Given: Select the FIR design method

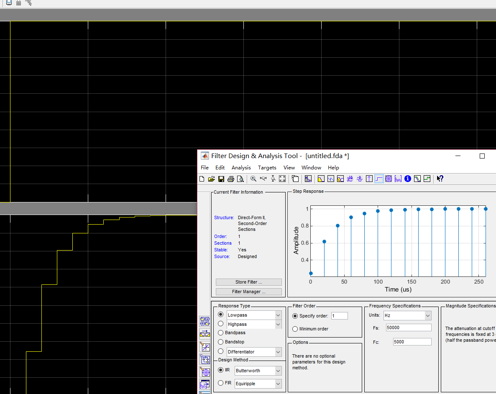Looking at the screenshot, I should 220,383.
